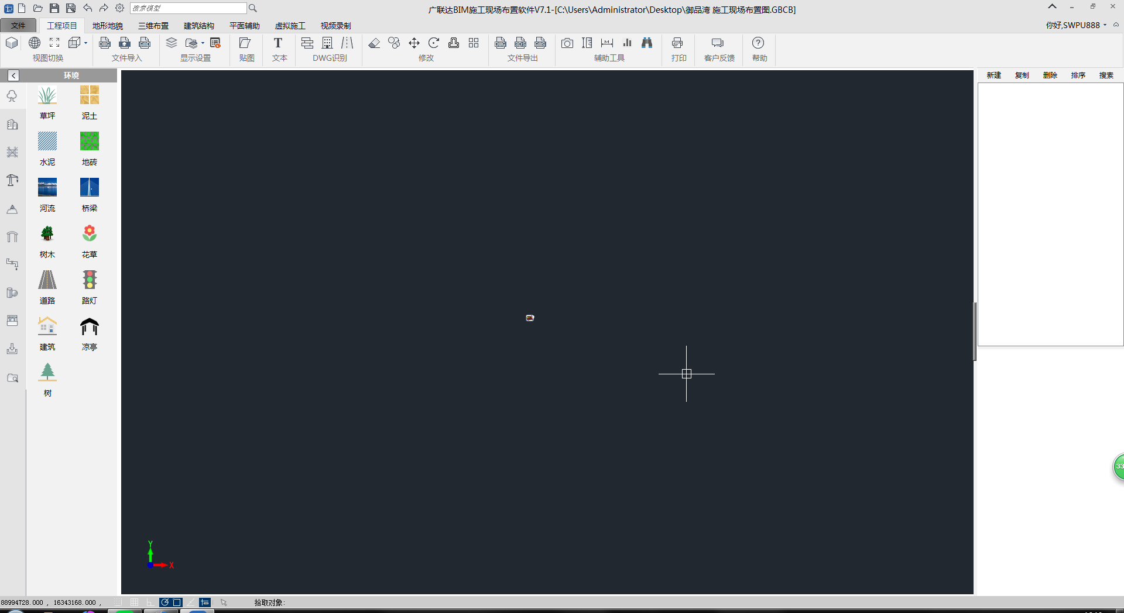Export the file as 3DS
This screenshot has width=1124, height=613.
point(520,43)
